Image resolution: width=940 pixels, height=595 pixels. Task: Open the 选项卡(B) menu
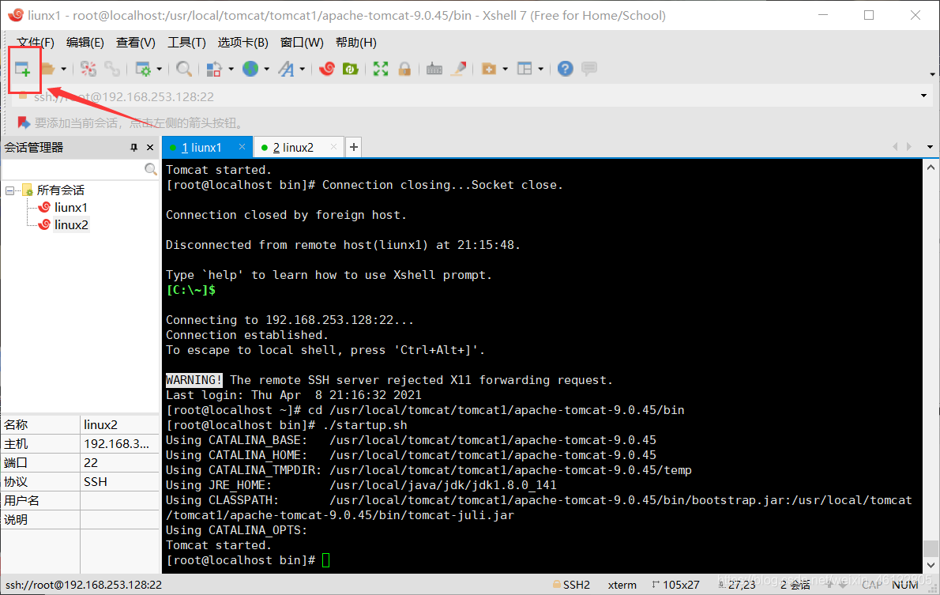(243, 43)
